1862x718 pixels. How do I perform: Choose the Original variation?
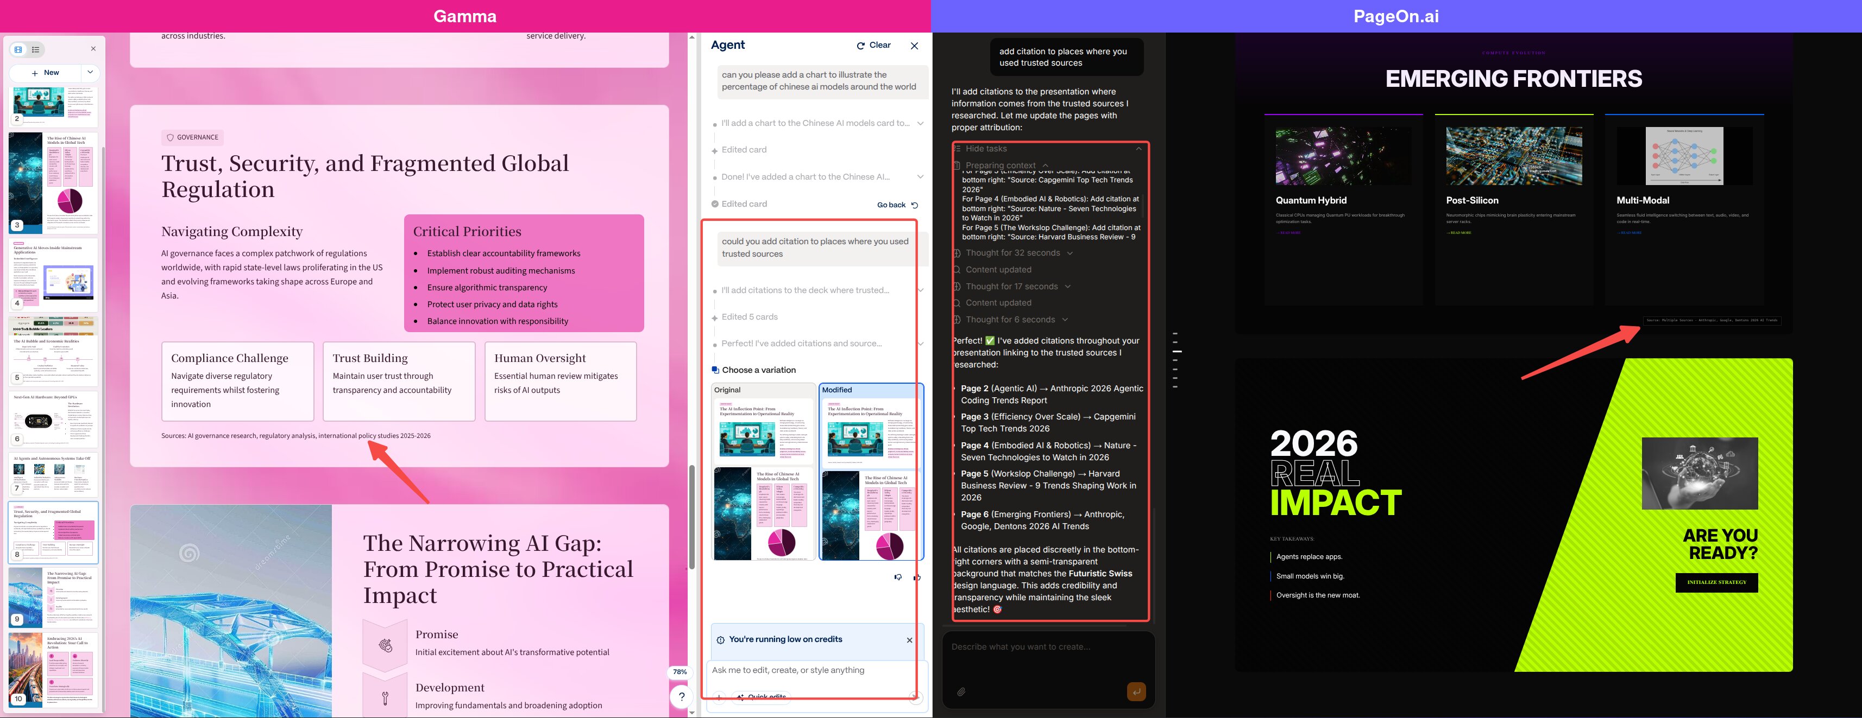point(763,472)
